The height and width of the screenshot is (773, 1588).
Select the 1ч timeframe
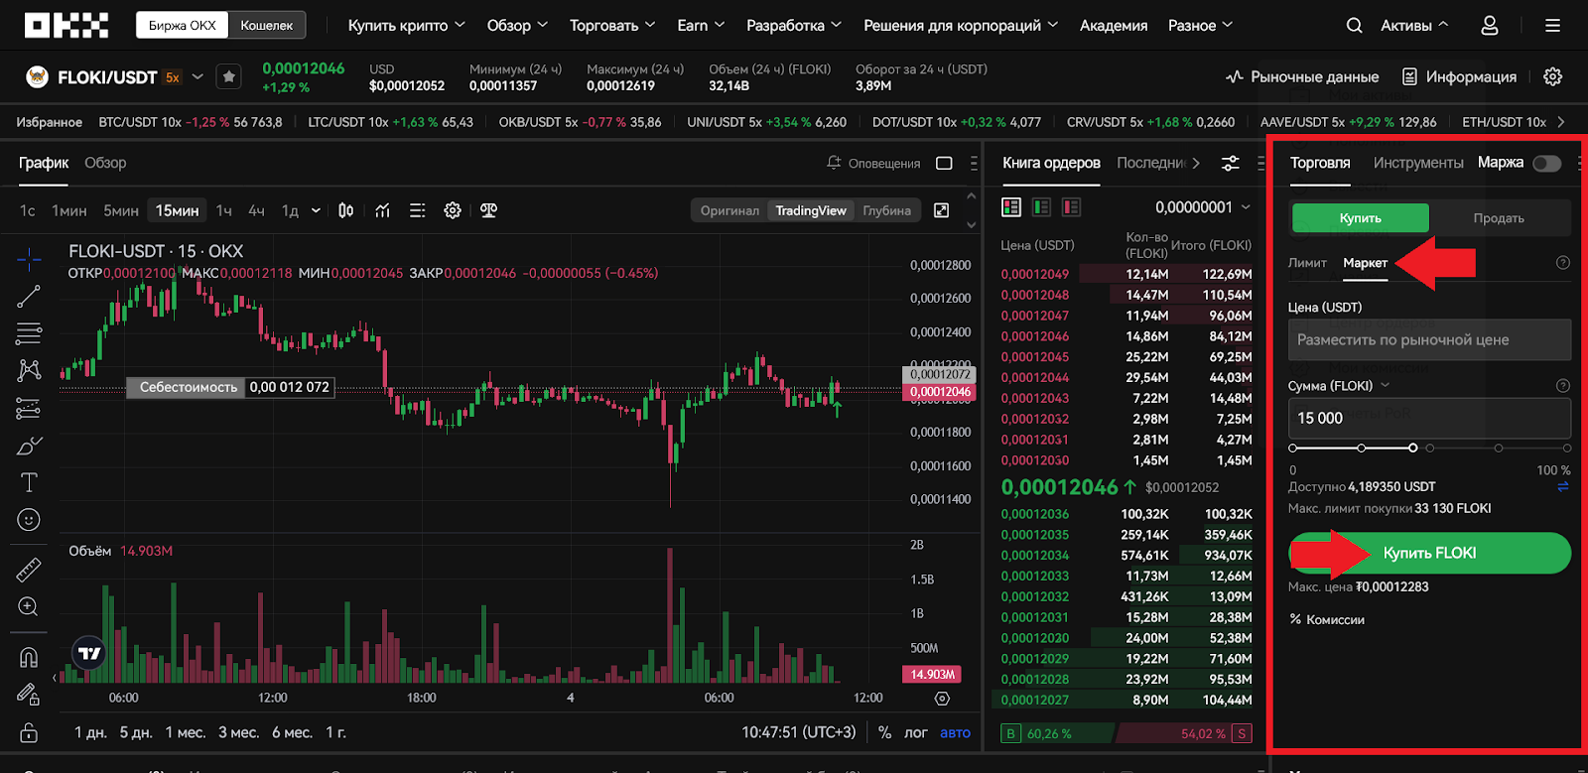224,210
